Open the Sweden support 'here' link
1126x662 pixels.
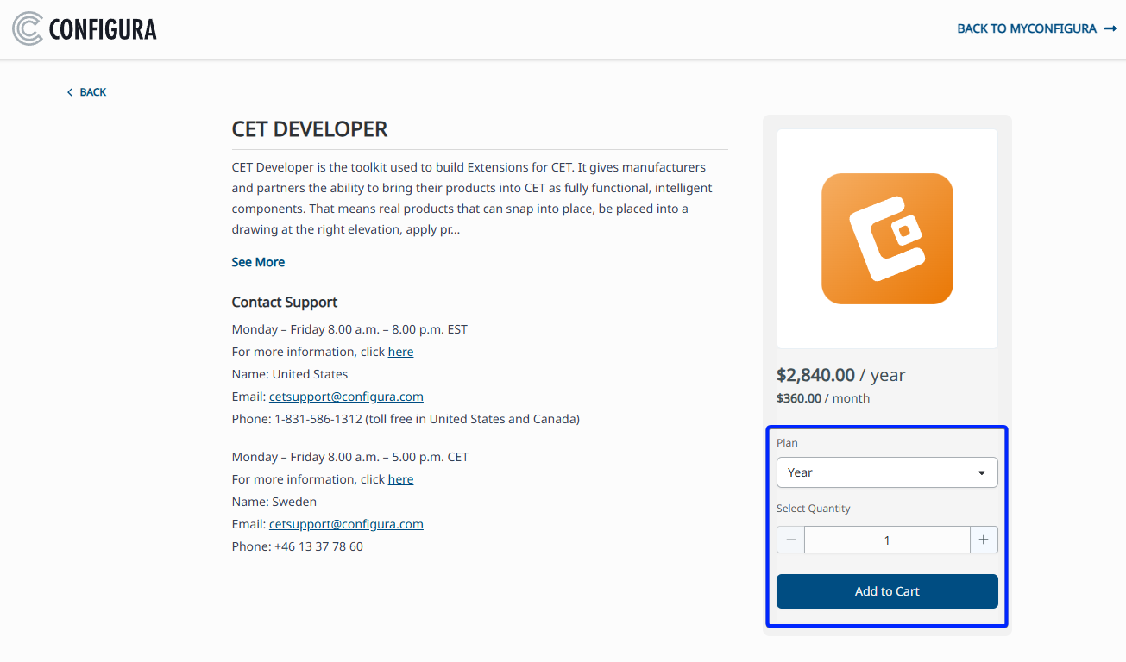(x=400, y=479)
